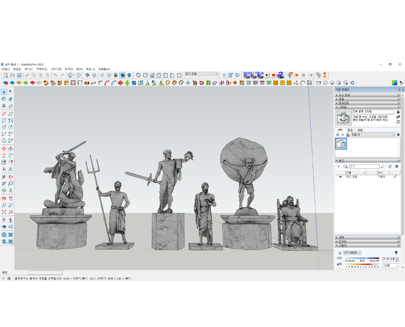
Task: Save the model with floppy icon
Action: tap(19, 75)
